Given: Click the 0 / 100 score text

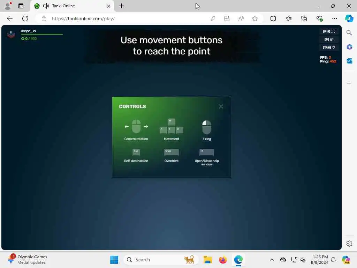Looking at the screenshot, I should 29,38.
